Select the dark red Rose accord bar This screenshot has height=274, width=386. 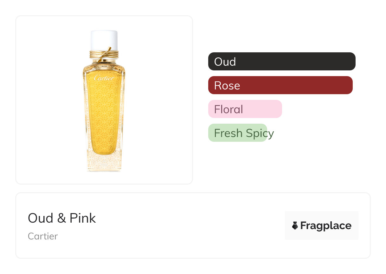click(280, 85)
